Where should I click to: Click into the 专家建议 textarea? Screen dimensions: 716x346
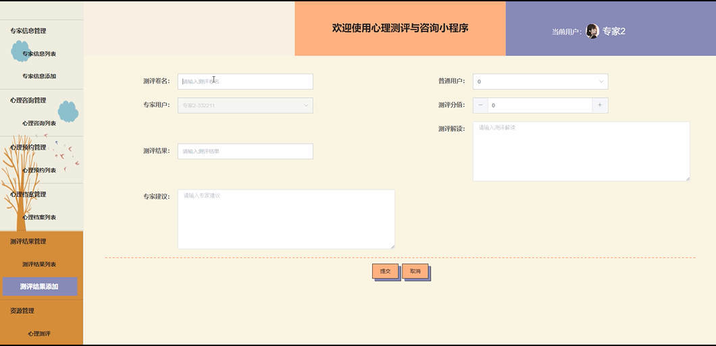coord(286,219)
